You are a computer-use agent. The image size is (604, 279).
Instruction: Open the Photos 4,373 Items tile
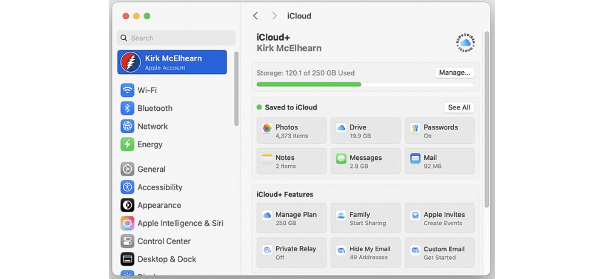(x=291, y=131)
